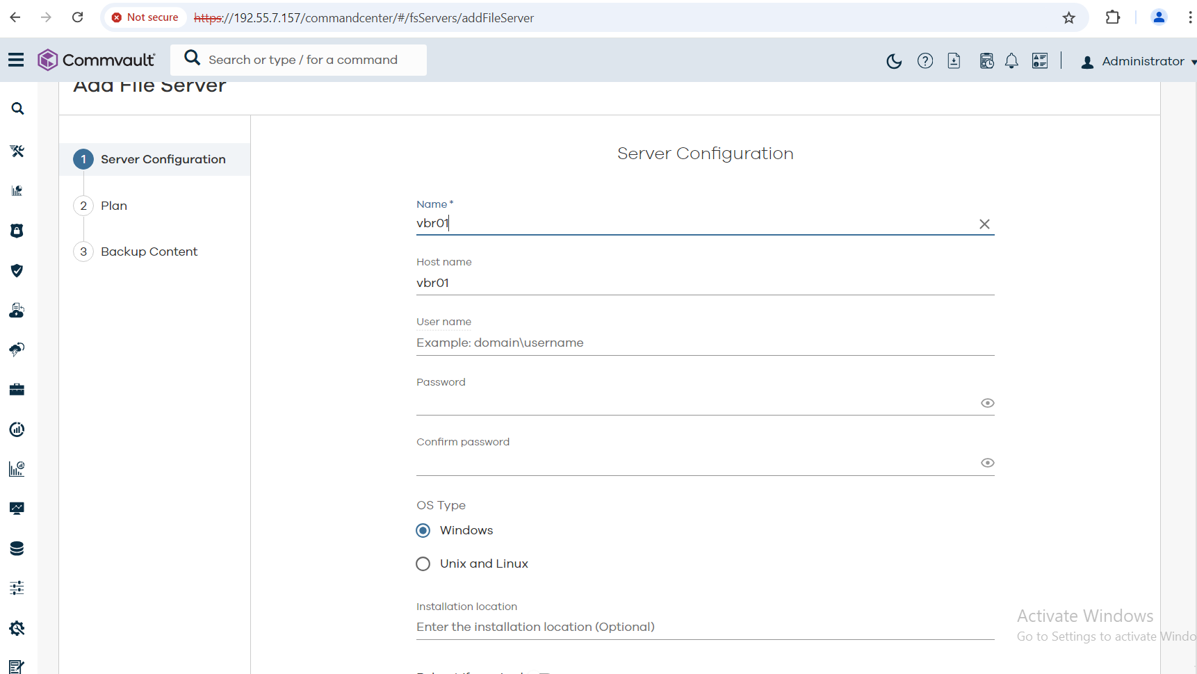Open the help question mark icon
The image size is (1197, 674).
coord(925,61)
